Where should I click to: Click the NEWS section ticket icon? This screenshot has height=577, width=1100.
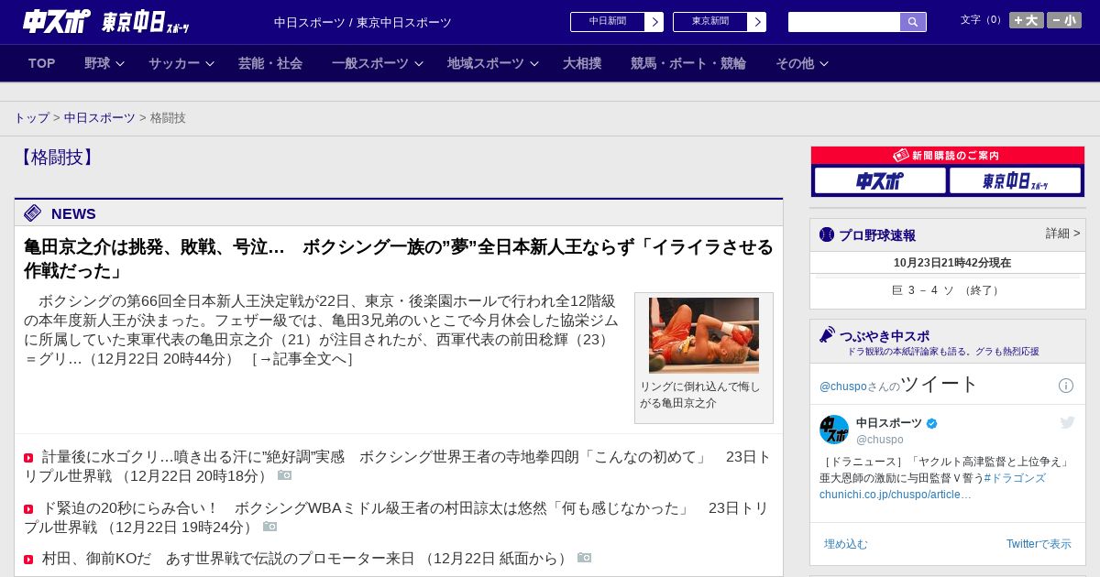point(33,213)
